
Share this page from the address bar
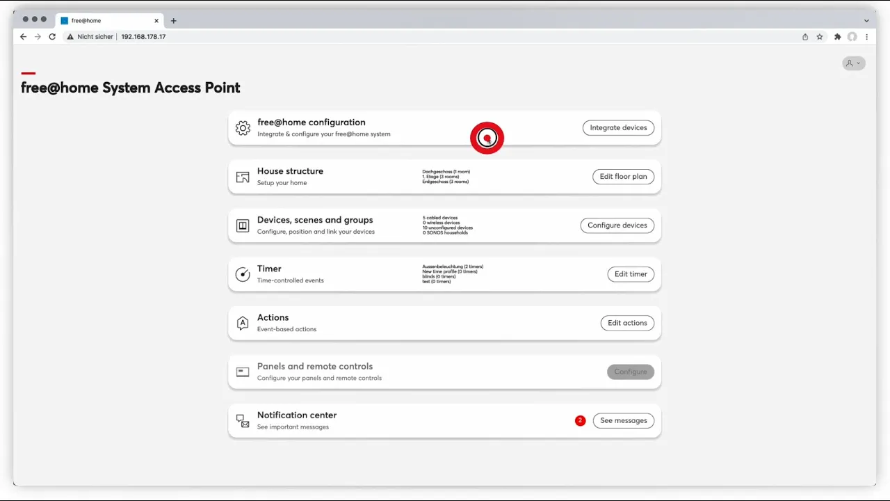click(805, 37)
